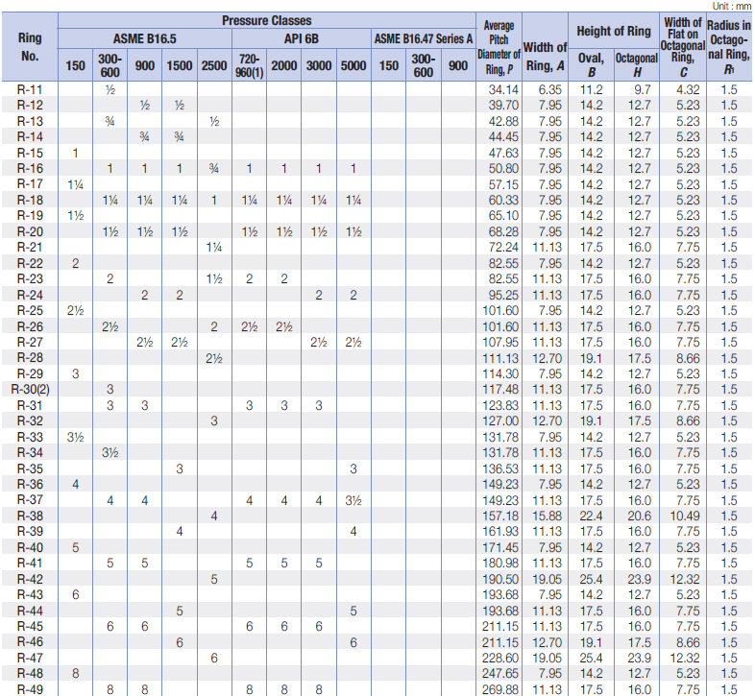The height and width of the screenshot is (696, 755).
Task: Click Radius in Octagonal Ring header
Action: 729,47
